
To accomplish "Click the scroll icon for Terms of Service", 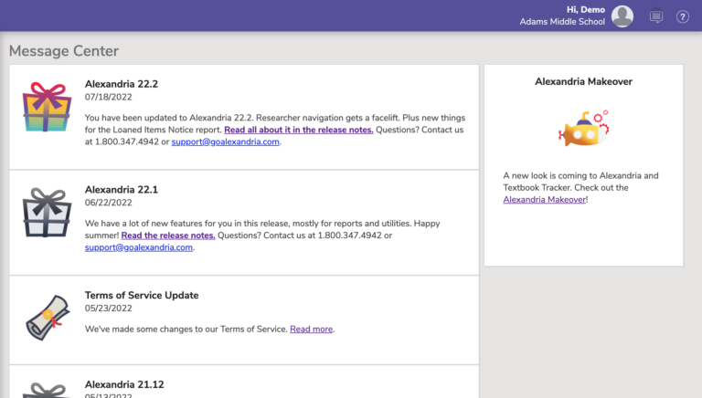I will [47, 319].
